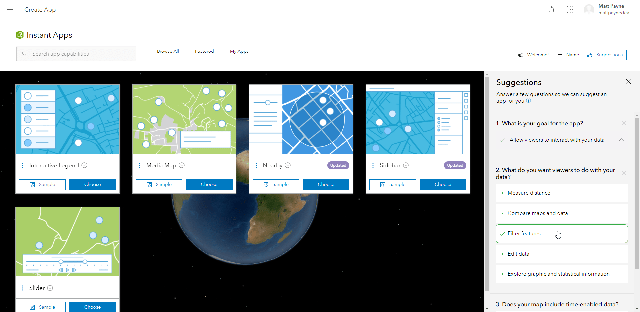Open Interactive Legend options menu dots
640x312 pixels.
pyautogui.click(x=23, y=165)
